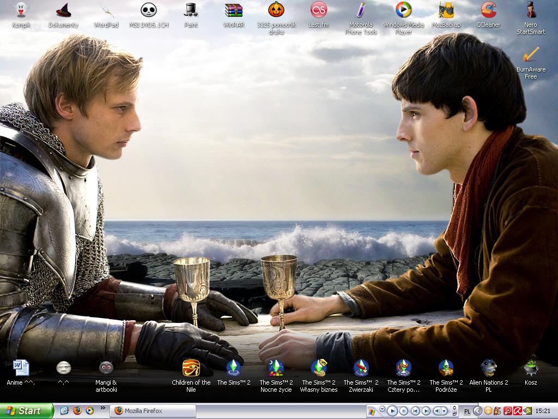The image size is (558, 419).
Task: Open the Start menu
Action: click(x=27, y=411)
